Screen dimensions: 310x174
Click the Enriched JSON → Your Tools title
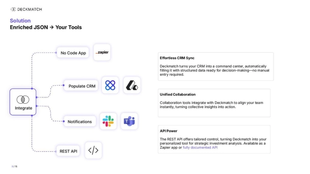coord(46,27)
